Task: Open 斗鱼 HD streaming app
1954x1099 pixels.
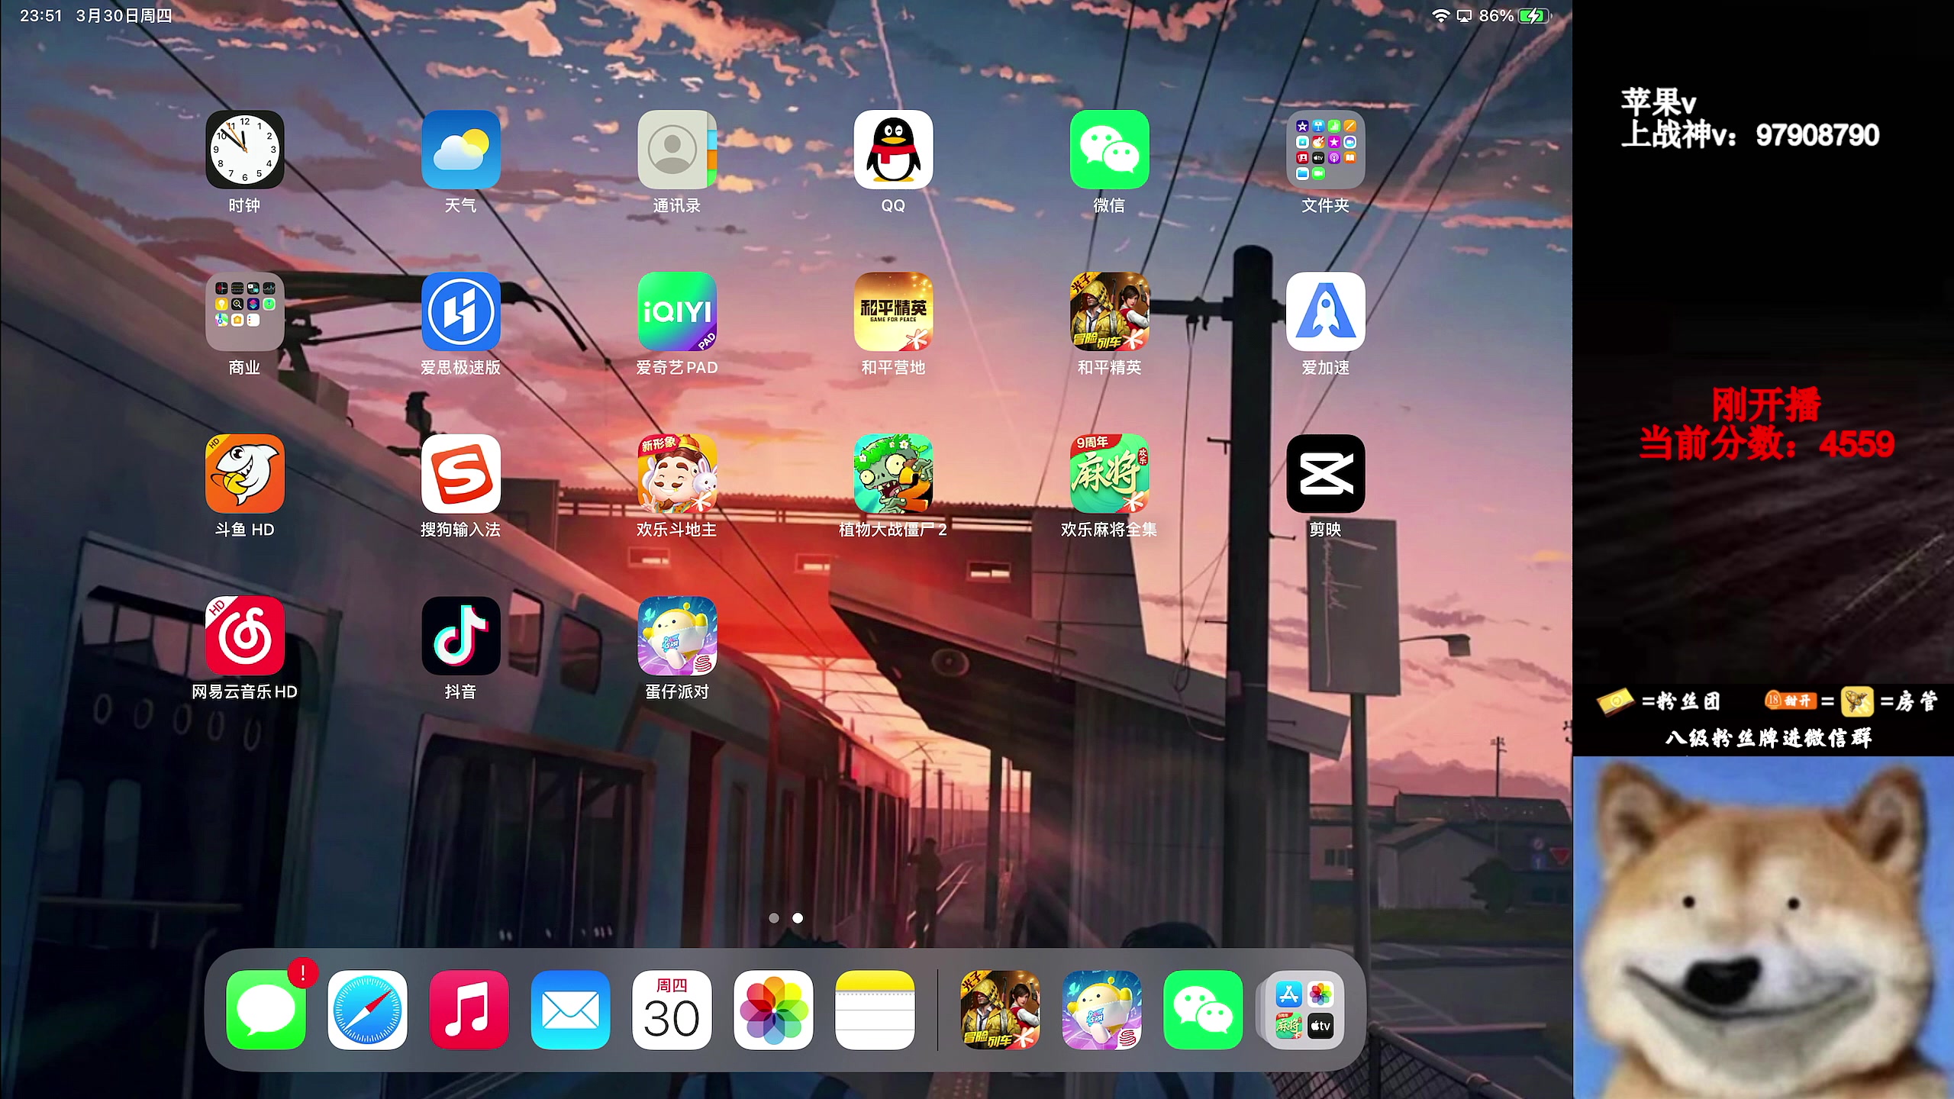Action: pos(244,474)
